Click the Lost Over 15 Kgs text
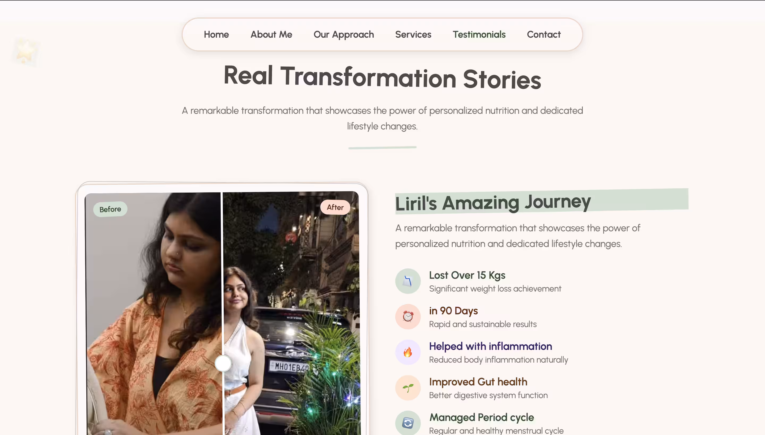Viewport: 765px width, 435px height. [x=467, y=275]
